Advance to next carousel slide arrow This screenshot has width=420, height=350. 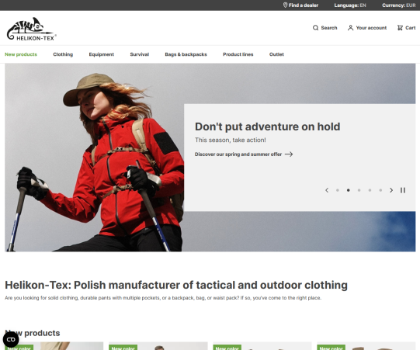click(x=391, y=190)
